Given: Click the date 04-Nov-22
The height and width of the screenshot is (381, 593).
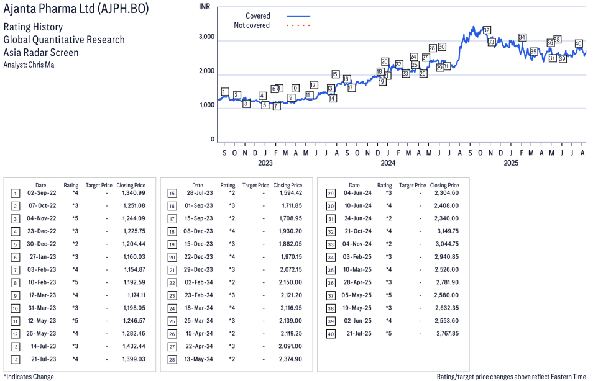Looking at the screenshot, I should coord(42,218).
